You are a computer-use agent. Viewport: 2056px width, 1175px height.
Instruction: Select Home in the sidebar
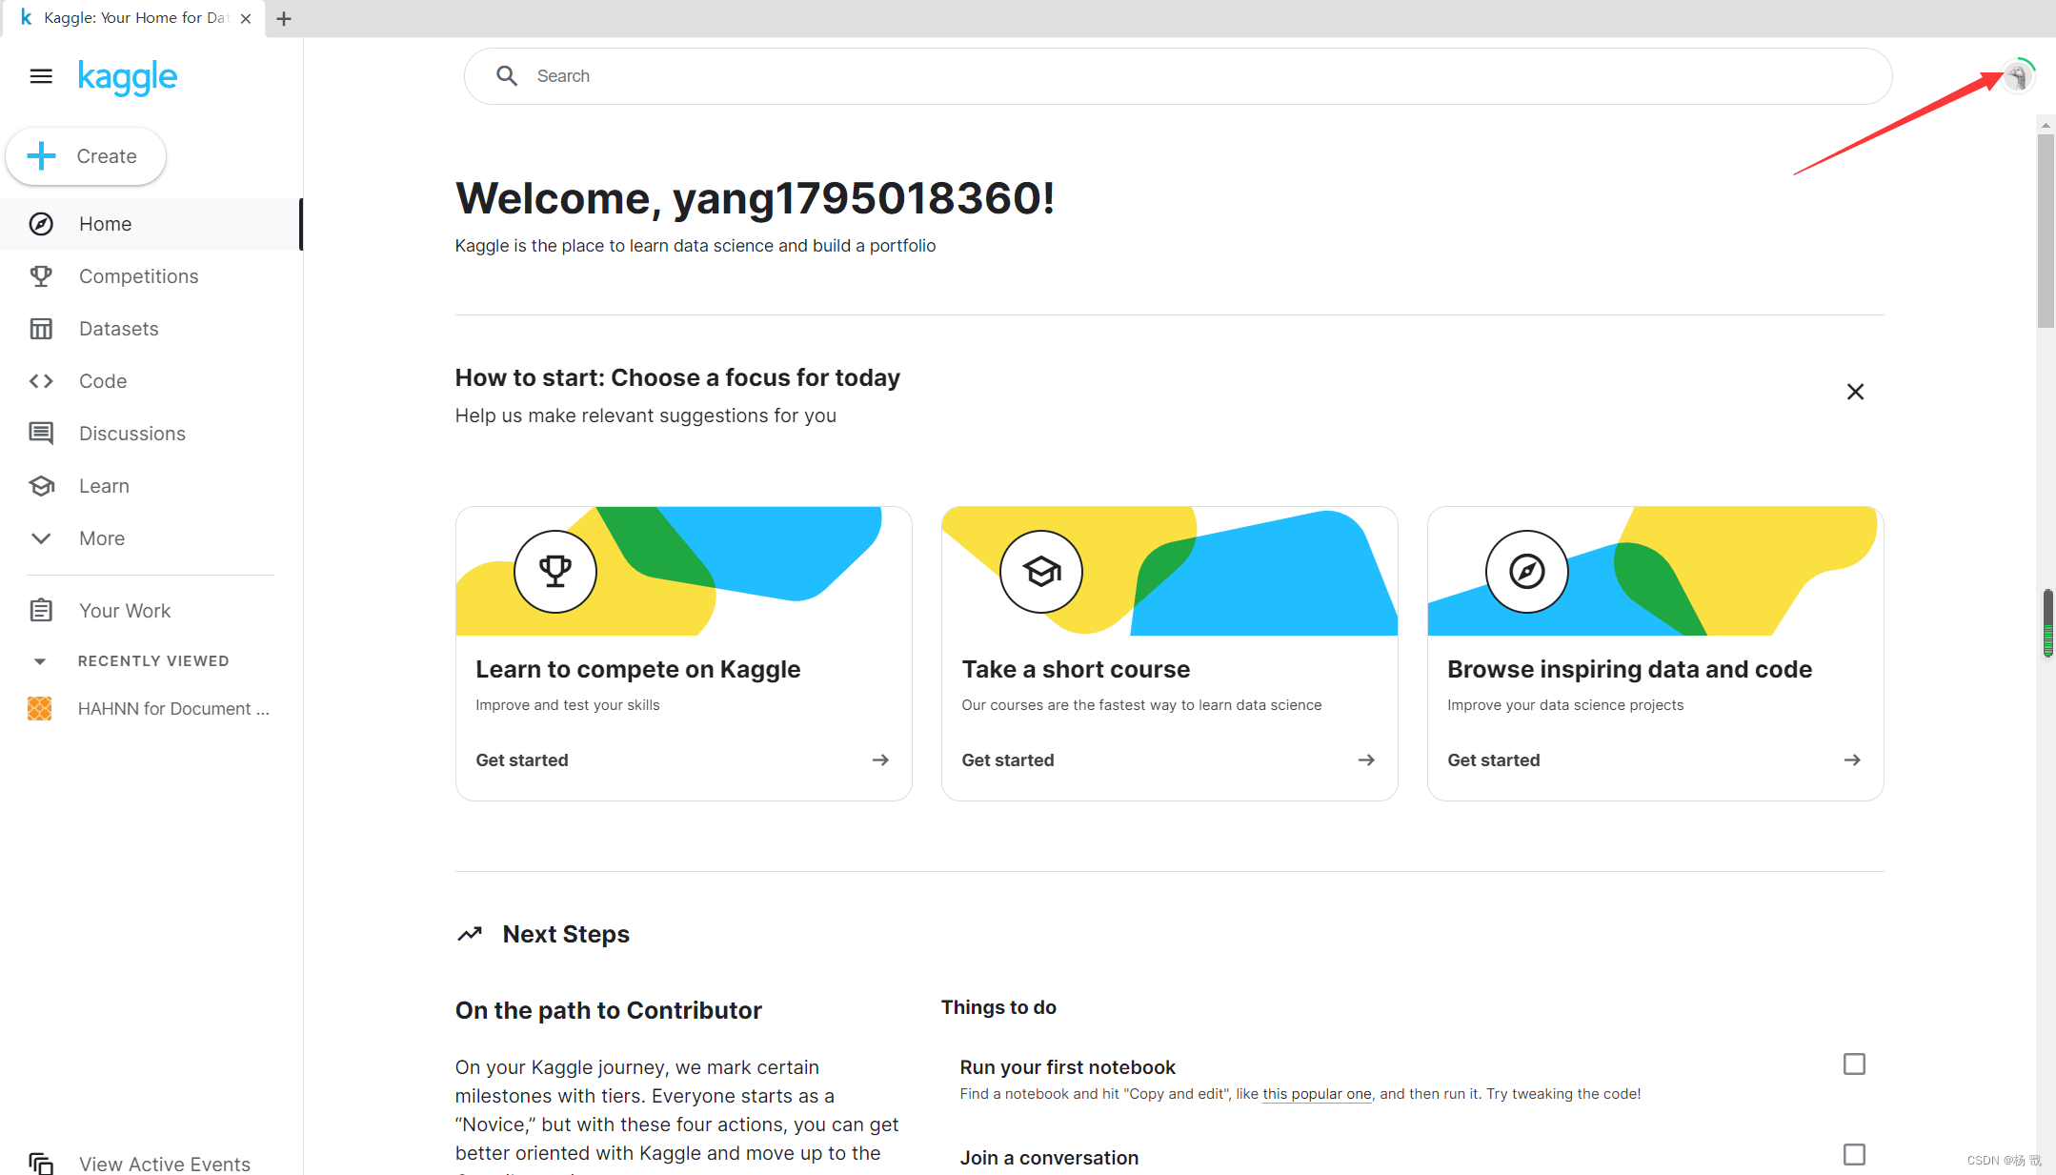(x=41, y=224)
